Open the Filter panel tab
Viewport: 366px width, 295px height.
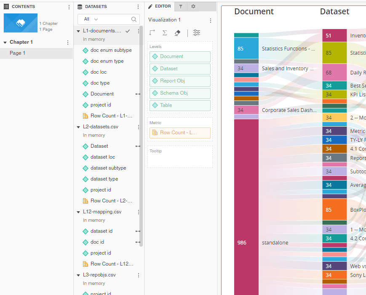pos(181,6)
